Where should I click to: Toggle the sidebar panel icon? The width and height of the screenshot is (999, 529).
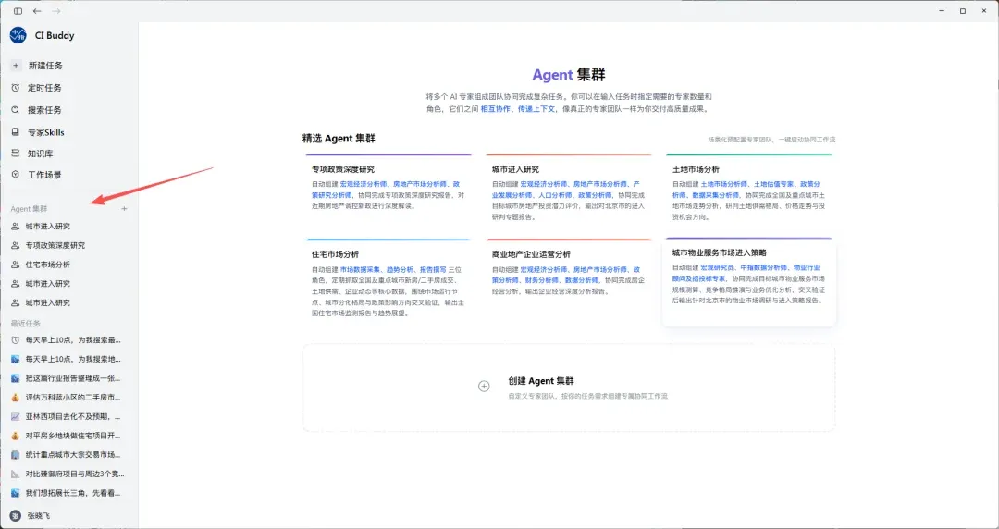(x=18, y=11)
